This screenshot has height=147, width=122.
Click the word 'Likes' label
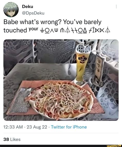coord(15,140)
